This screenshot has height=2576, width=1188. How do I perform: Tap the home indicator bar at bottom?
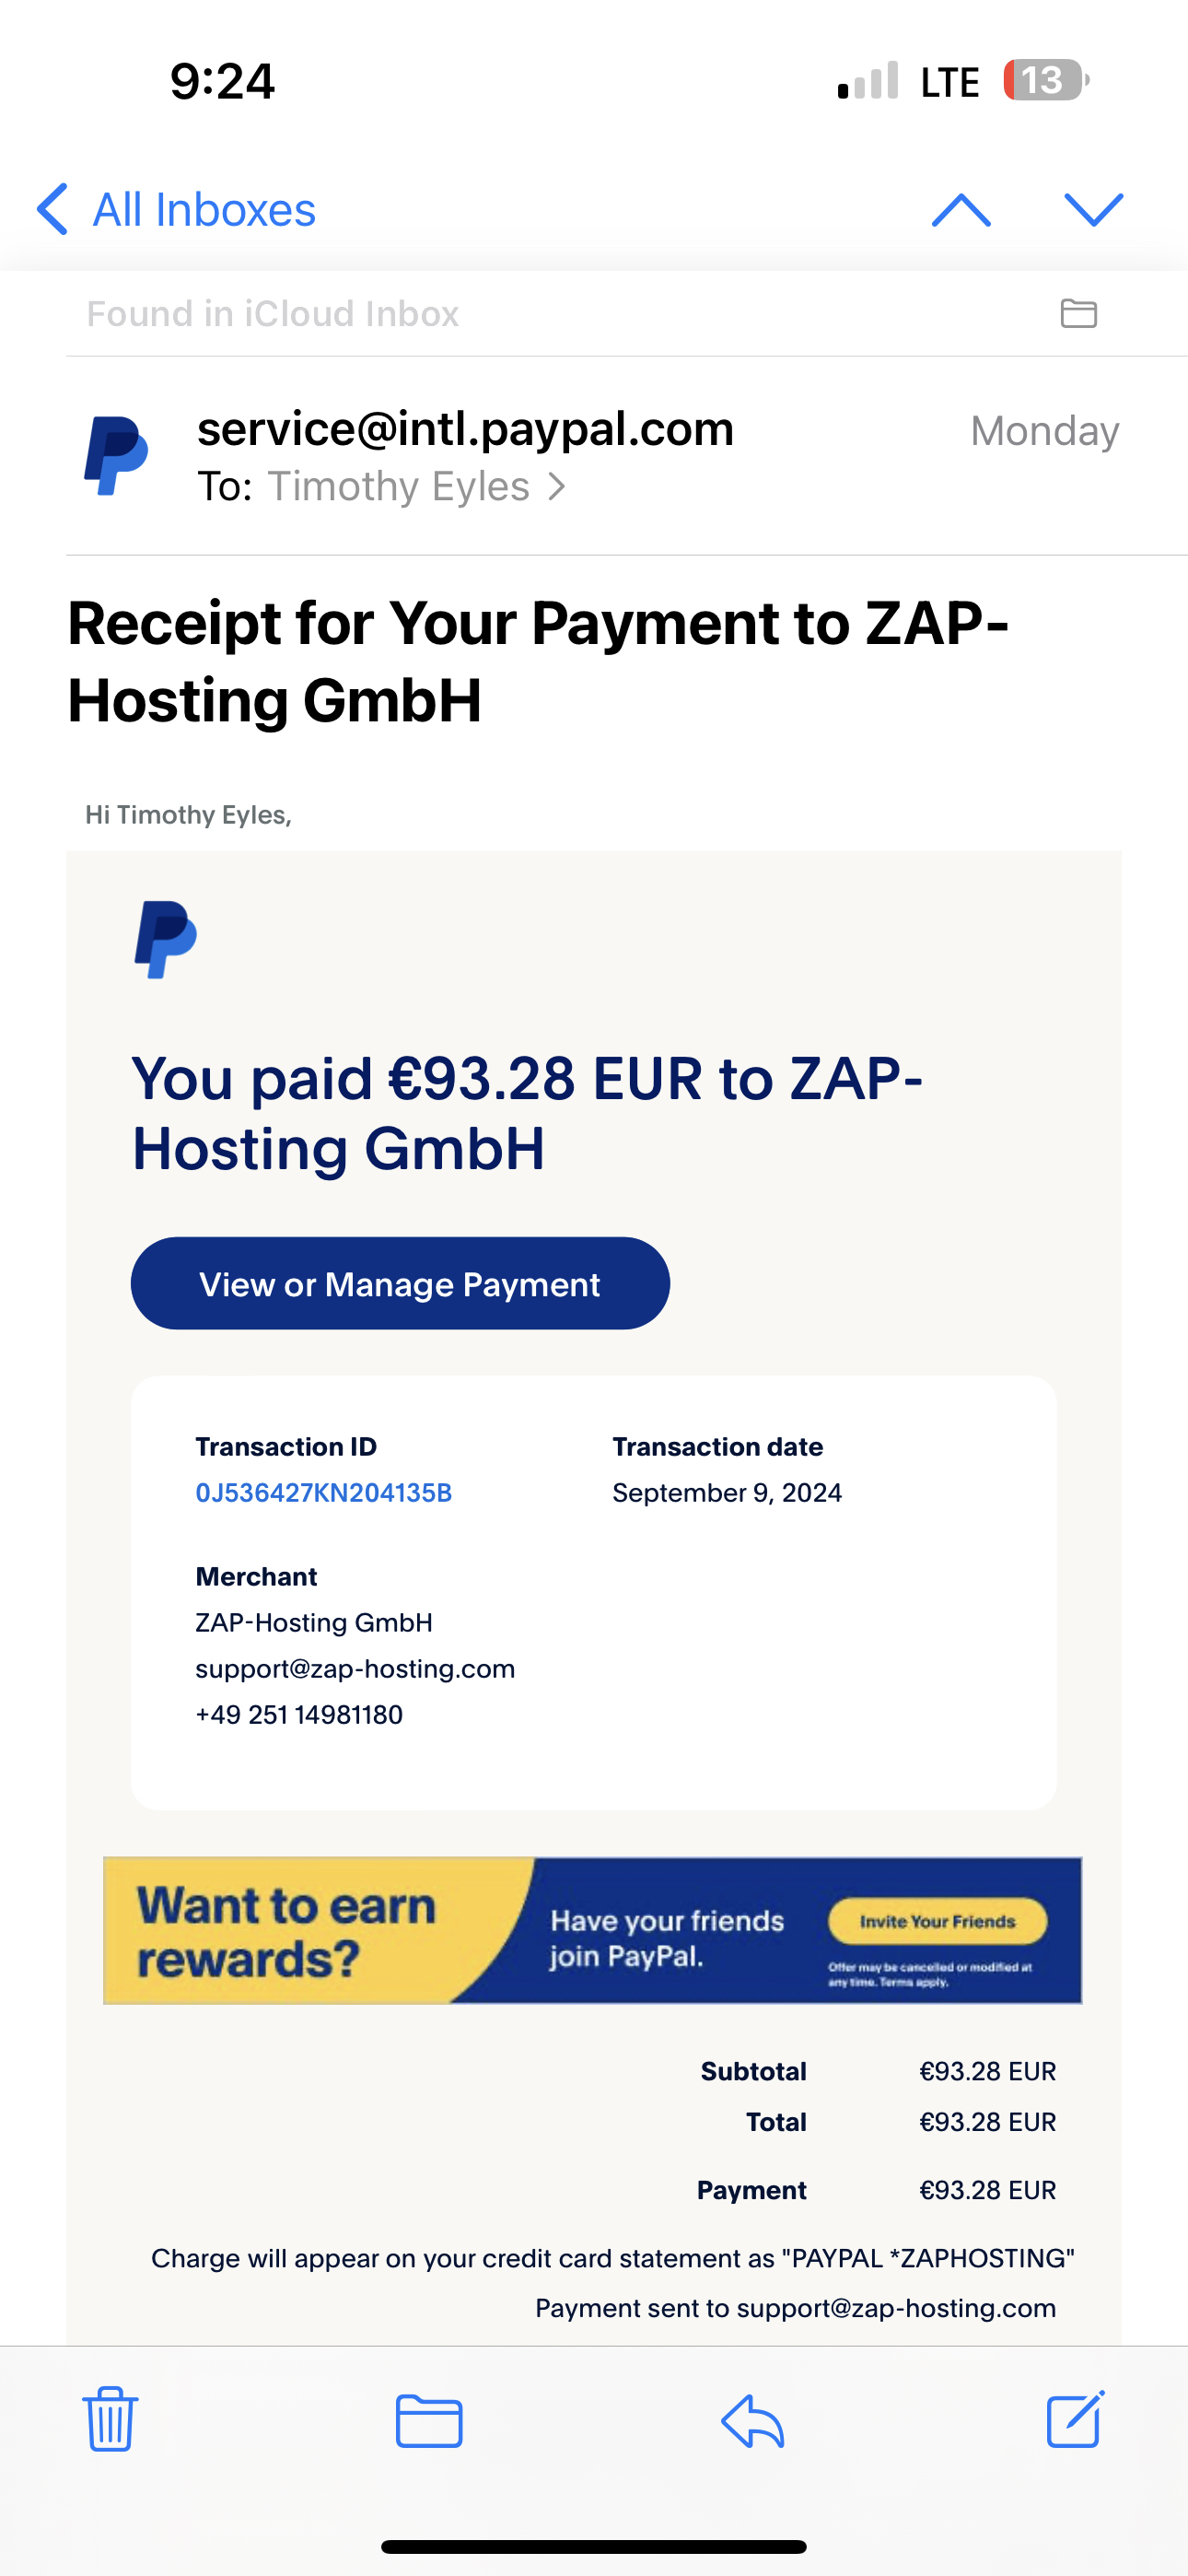click(594, 2546)
